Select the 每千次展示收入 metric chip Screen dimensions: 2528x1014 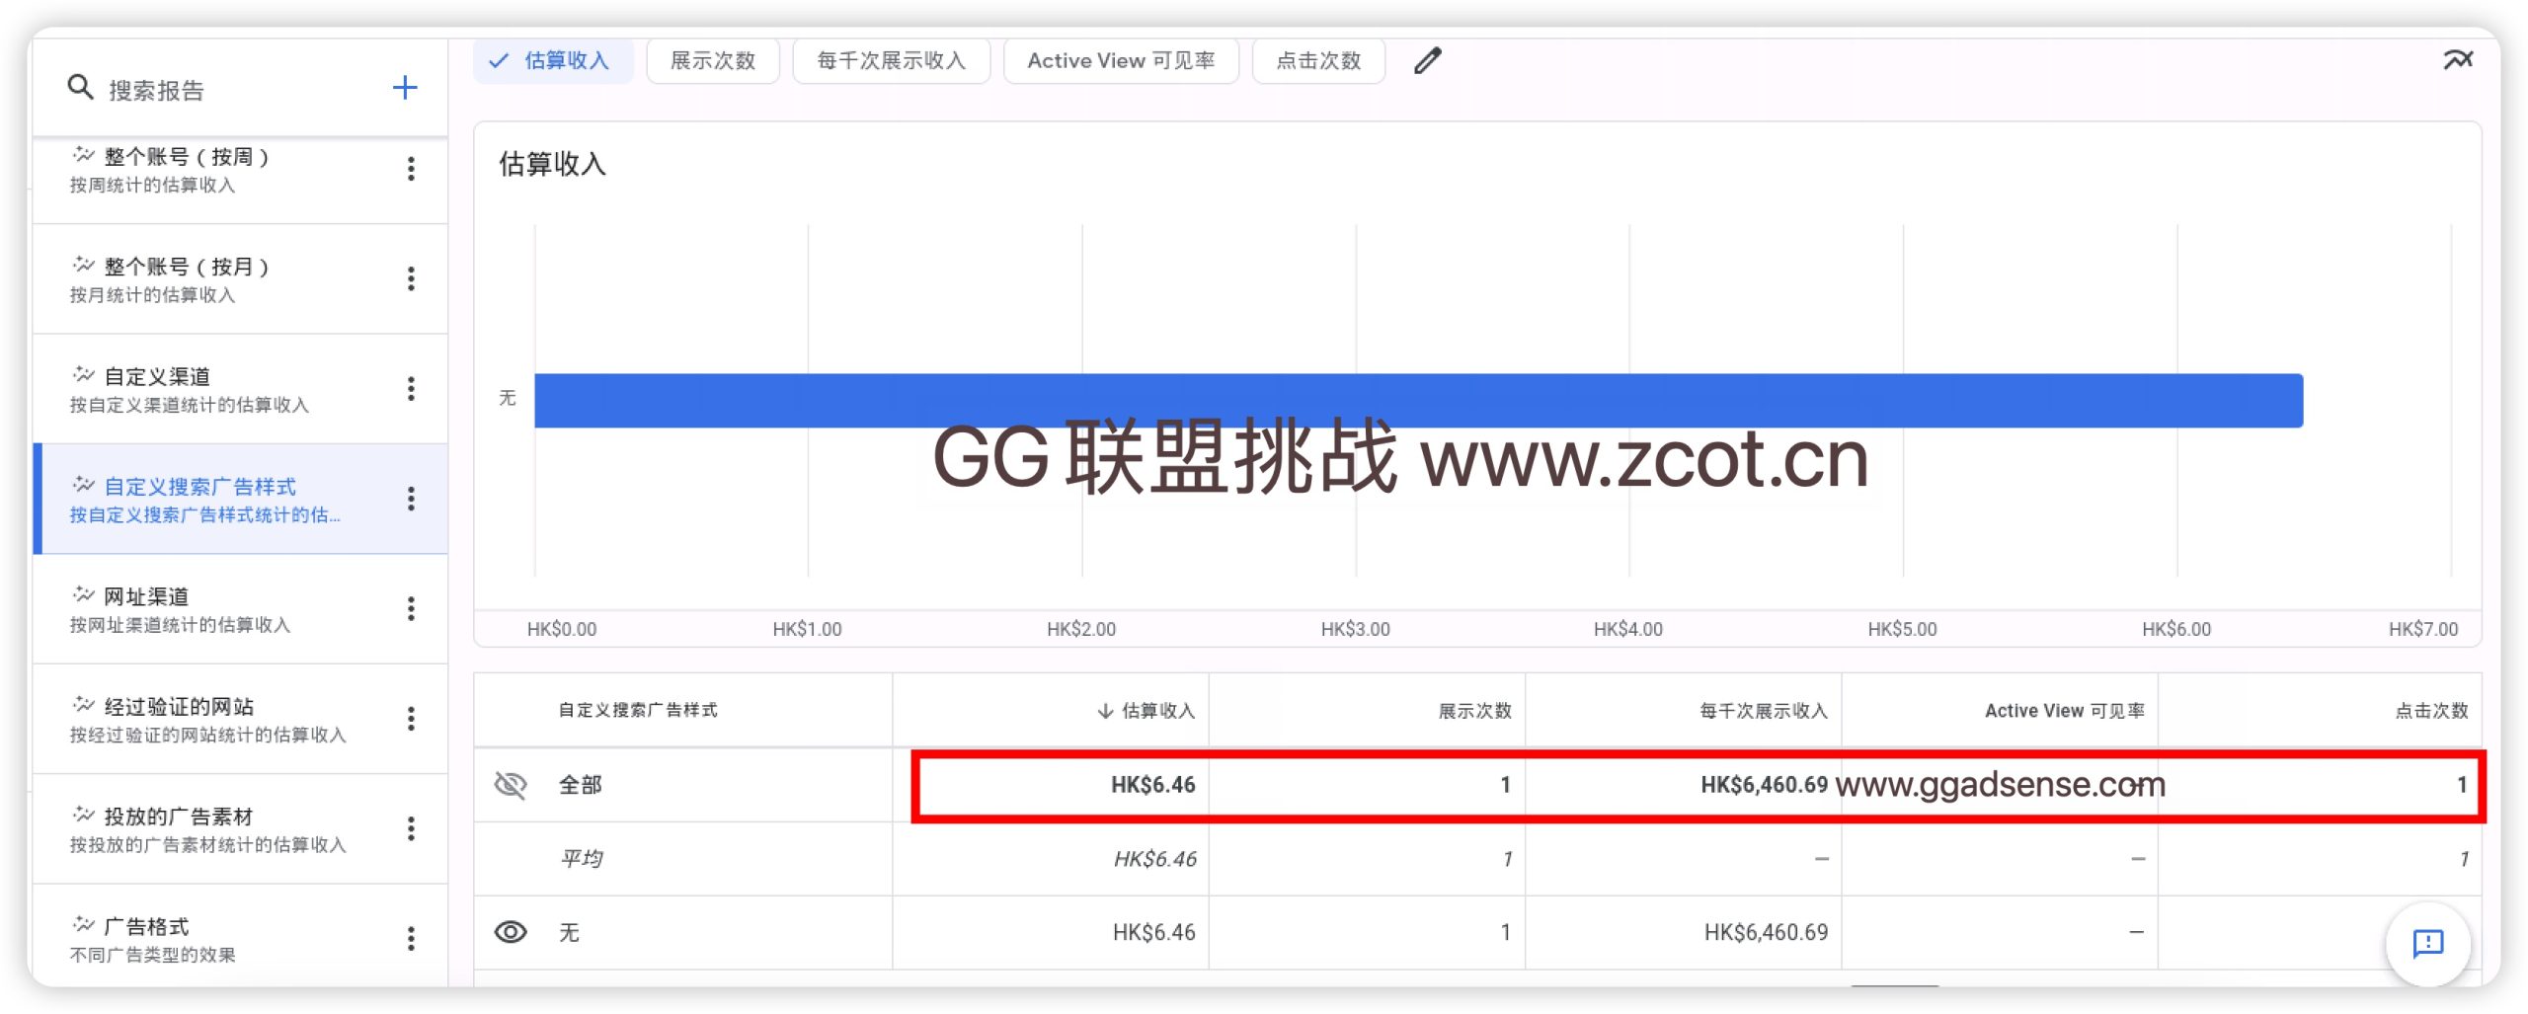pyautogui.click(x=891, y=61)
